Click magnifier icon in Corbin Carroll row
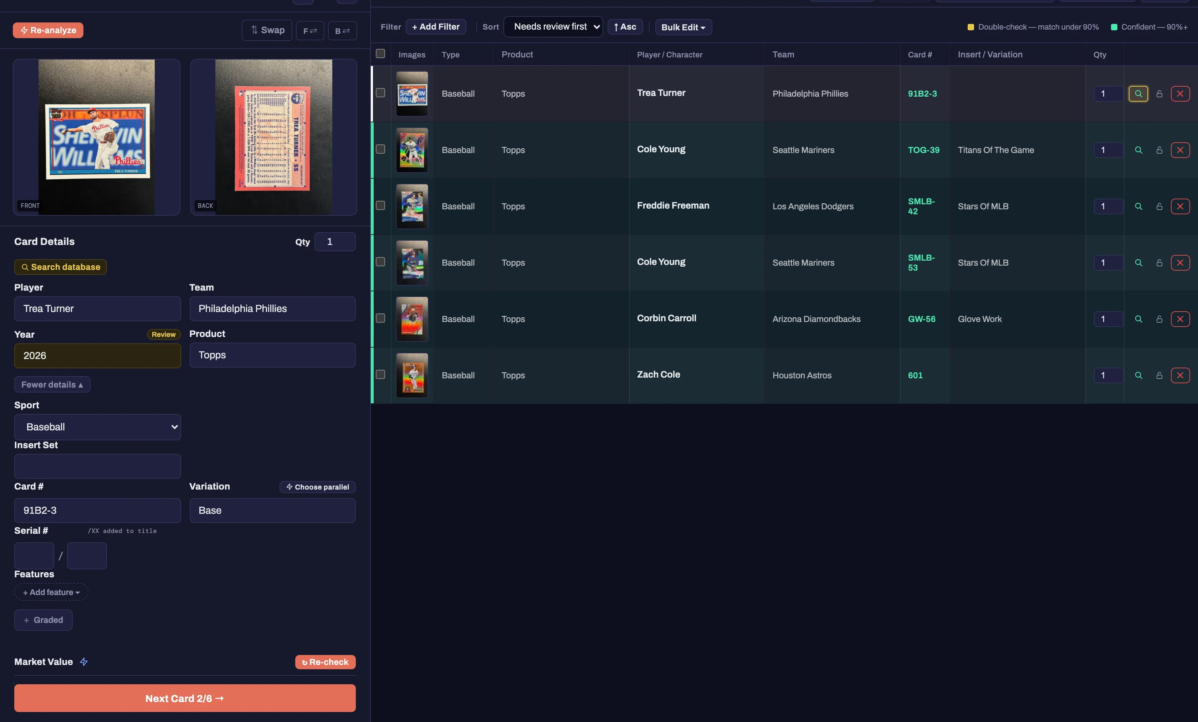This screenshot has width=1198, height=722. (1138, 319)
